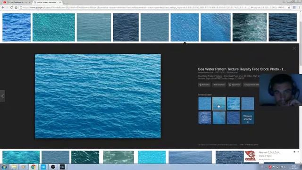Viewport: 302px width, 170px height.
Task: Switch to Chrome in the taskbar
Action: [34, 167]
